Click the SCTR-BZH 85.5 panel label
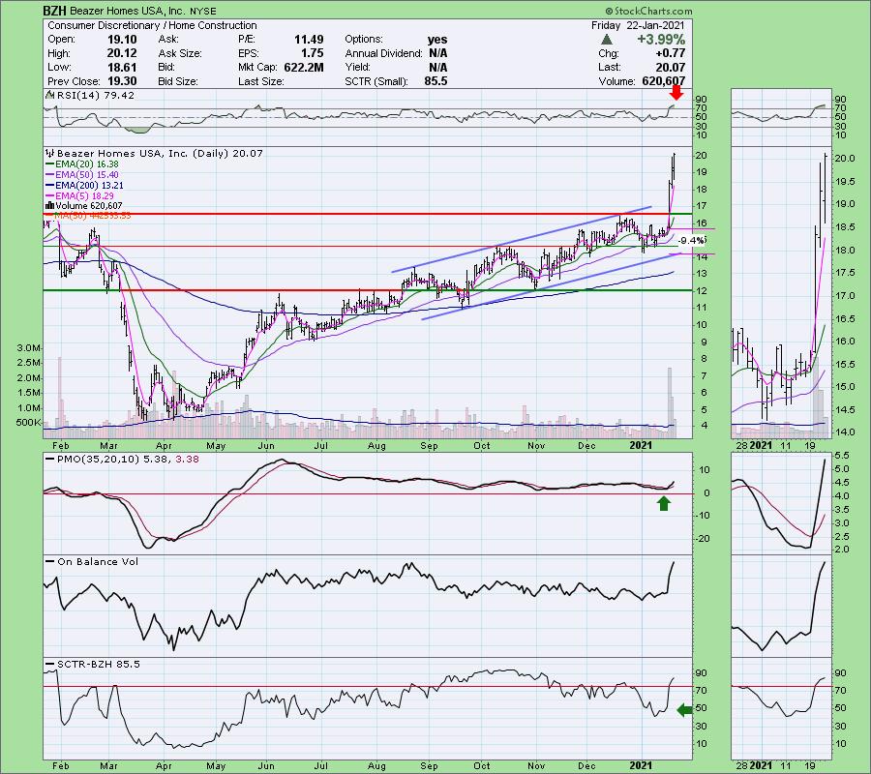The width and height of the screenshot is (871, 774). [x=99, y=664]
